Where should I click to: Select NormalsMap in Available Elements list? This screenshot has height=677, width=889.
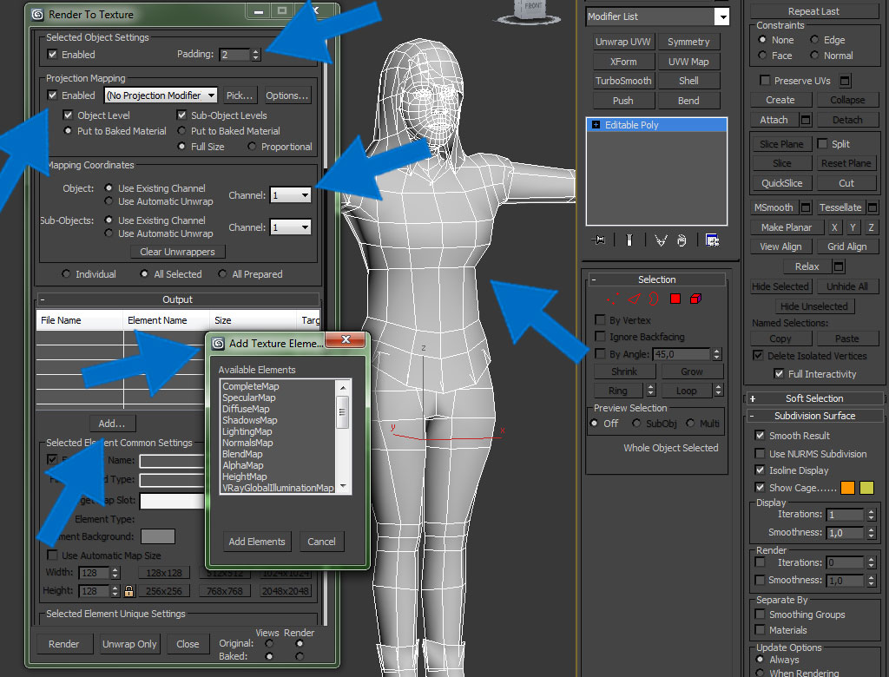pyautogui.click(x=247, y=443)
